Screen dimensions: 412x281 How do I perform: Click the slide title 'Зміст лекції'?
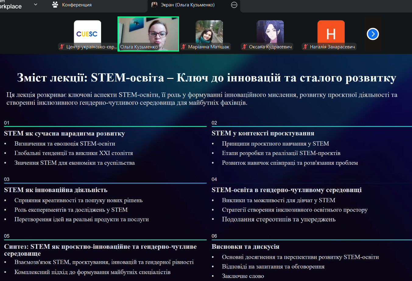coord(206,78)
